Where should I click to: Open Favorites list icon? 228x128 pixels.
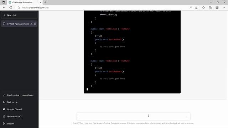tap(203, 7)
